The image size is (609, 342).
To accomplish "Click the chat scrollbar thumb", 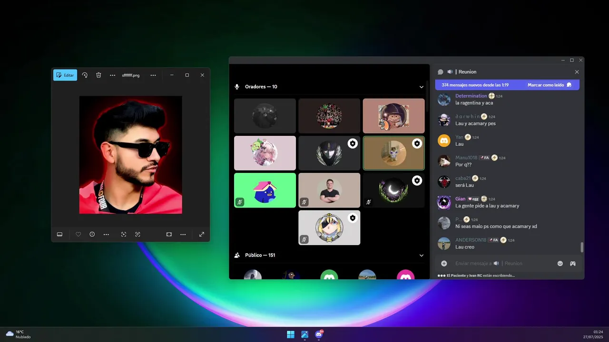I will point(581,247).
